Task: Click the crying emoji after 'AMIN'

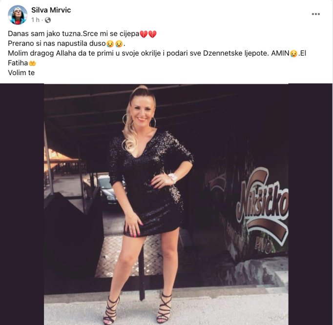Action: tap(294, 53)
